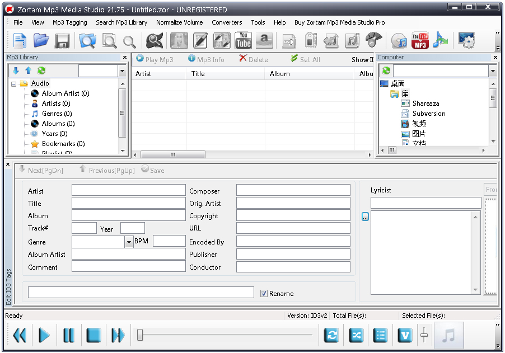Select Album Artist (0) in library tree
Screen dimensions: 505x353
tap(66, 93)
